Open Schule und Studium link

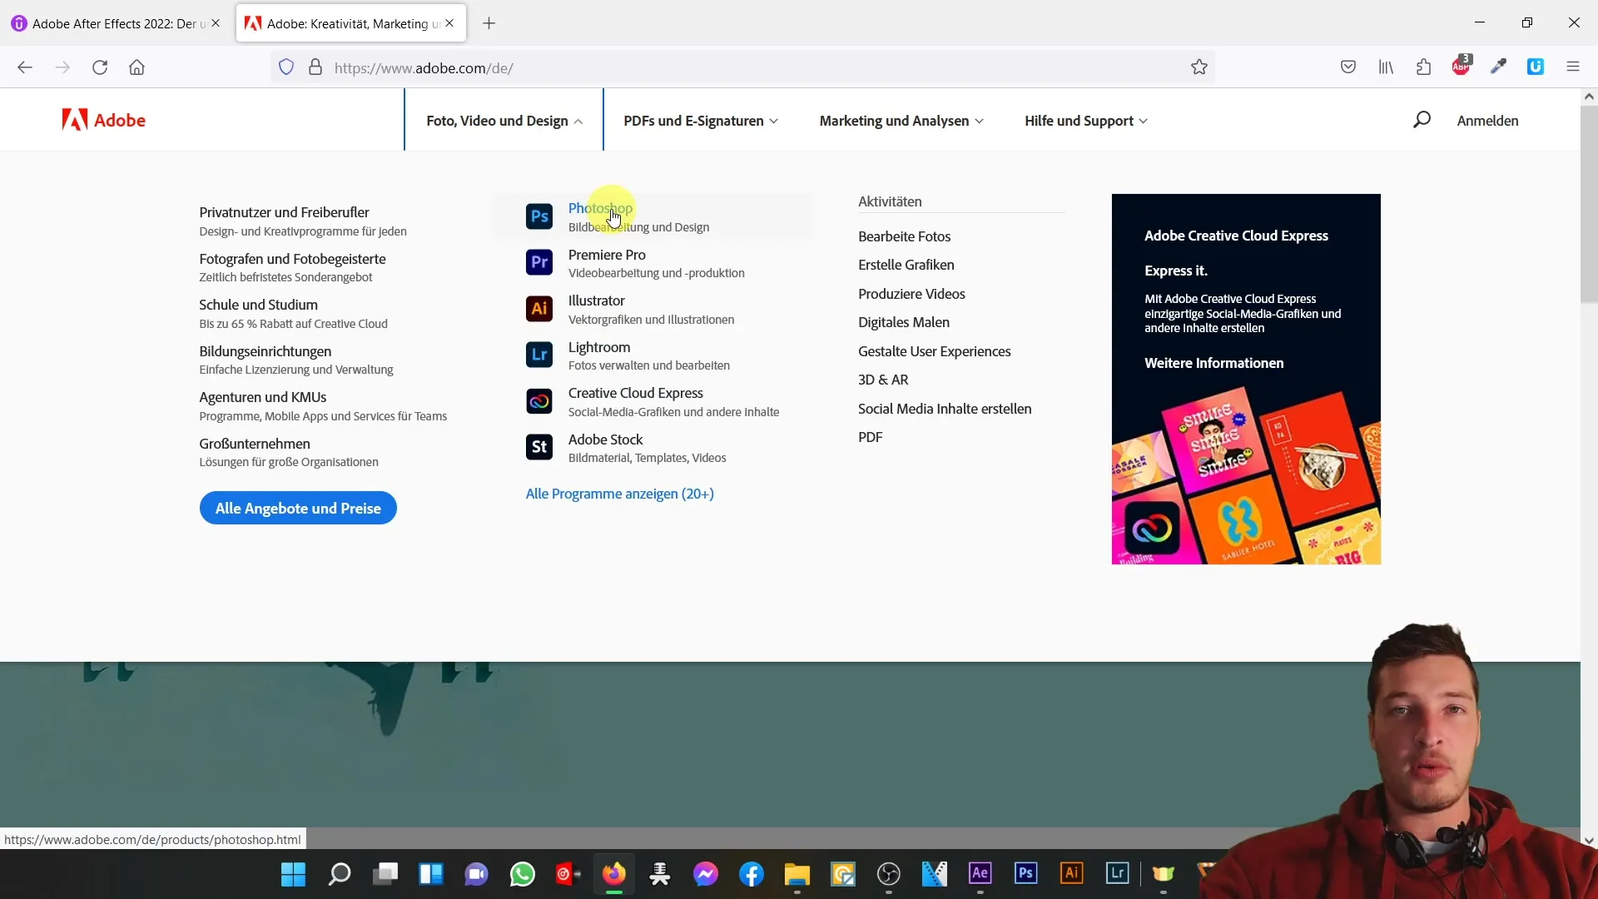(x=258, y=305)
